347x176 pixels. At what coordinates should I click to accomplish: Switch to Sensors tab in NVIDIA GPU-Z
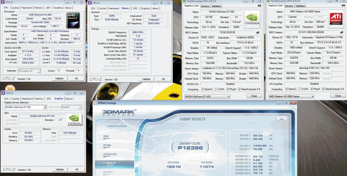(205, 6)
